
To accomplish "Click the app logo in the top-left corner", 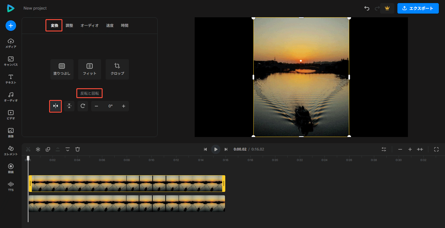I will click(11, 8).
